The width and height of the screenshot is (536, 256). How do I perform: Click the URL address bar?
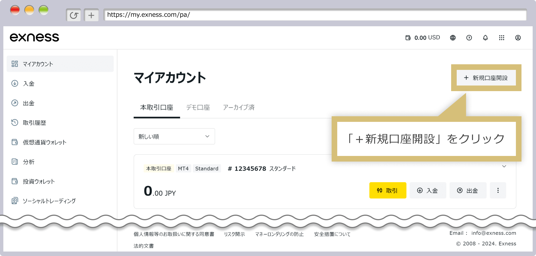(x=315, y=15)
